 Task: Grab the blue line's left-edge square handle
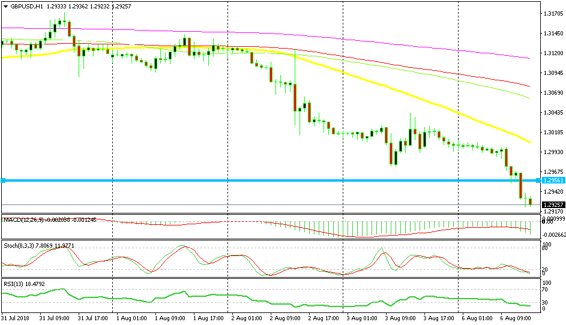(x=3, y=180)
